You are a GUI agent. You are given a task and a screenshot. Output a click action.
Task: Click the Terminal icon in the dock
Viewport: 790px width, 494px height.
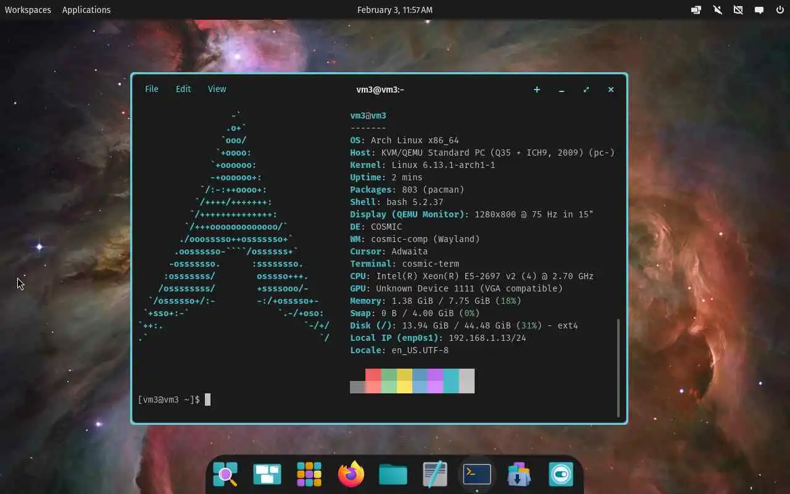pyautogui.click(x=477, y=474)
